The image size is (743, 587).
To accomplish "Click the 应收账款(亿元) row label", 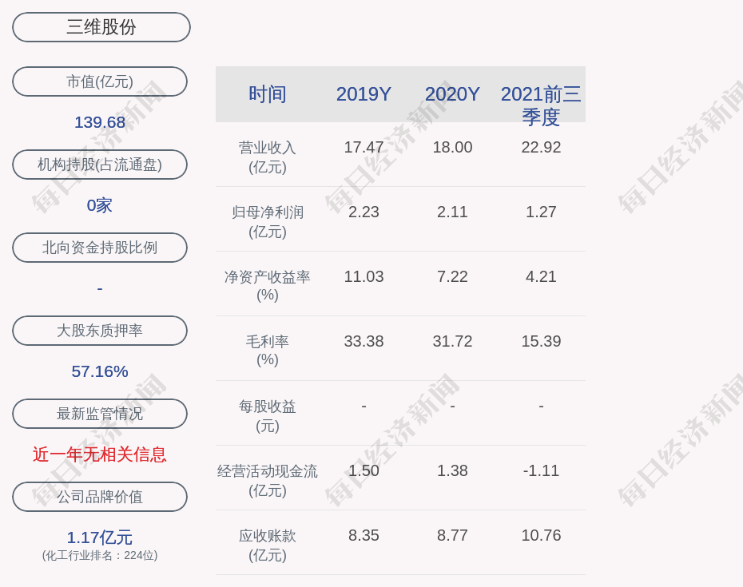I will pyautogui.click(x=268, y=545).
